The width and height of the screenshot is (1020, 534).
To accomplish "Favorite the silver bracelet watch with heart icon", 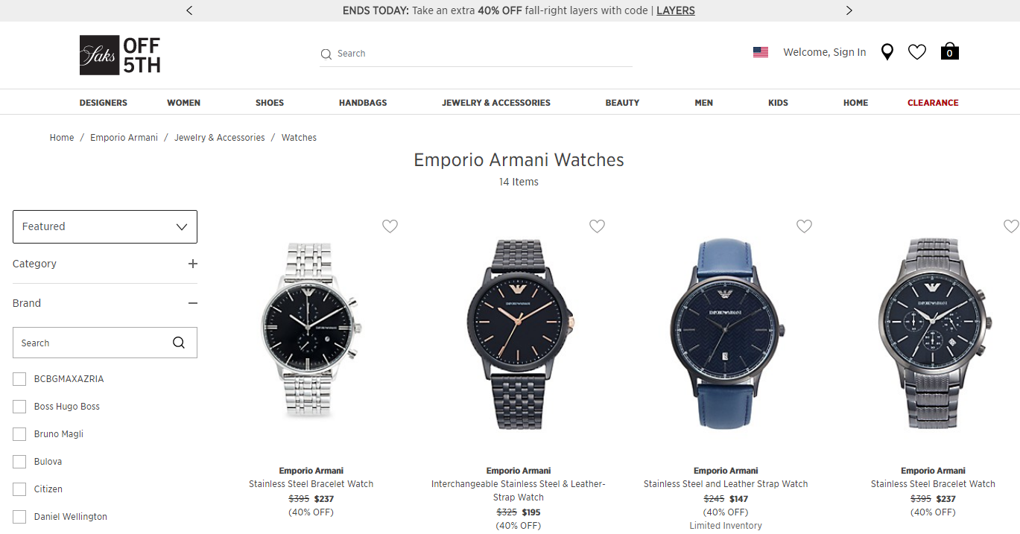I will tap(390, 226).
